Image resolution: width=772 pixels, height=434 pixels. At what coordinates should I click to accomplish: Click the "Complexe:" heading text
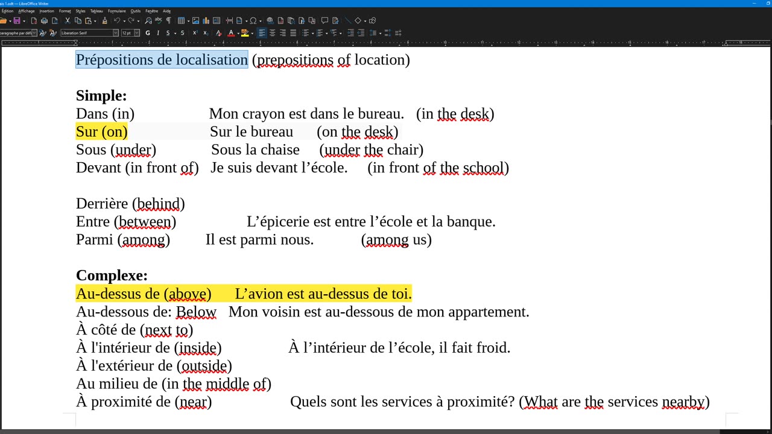pos(112,275)
